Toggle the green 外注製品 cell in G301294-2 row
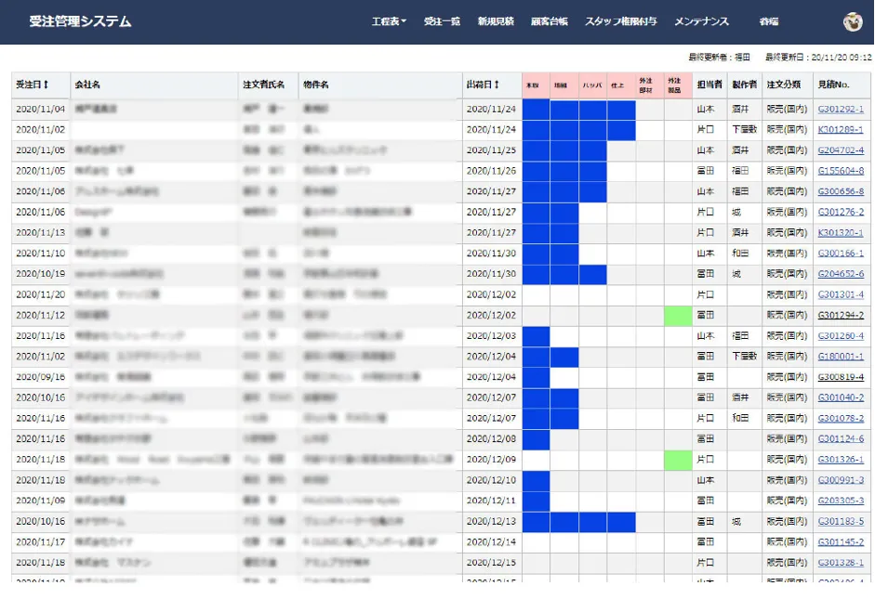The height and width of the screenshot is (599, 875). (678, 316)
